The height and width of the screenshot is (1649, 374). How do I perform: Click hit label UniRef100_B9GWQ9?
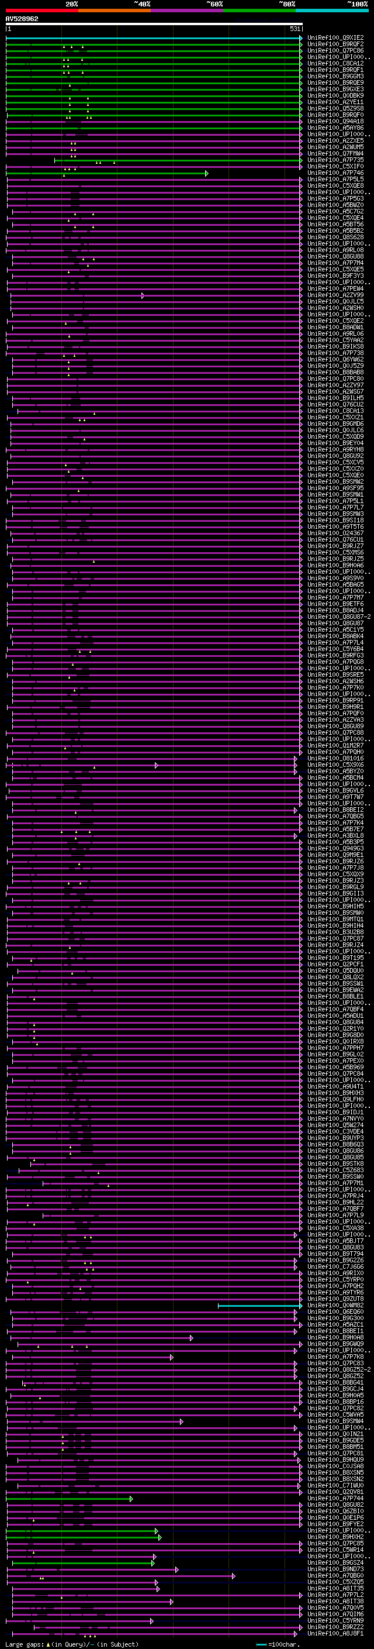tap(335, 1344)
